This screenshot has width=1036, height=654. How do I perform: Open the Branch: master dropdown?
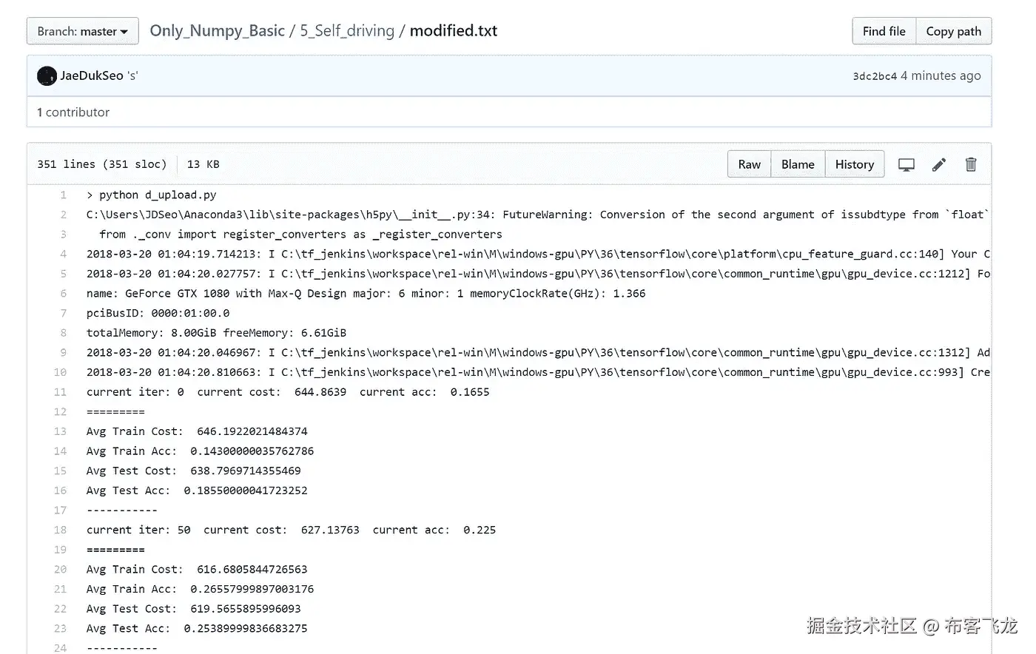point(82,31)
